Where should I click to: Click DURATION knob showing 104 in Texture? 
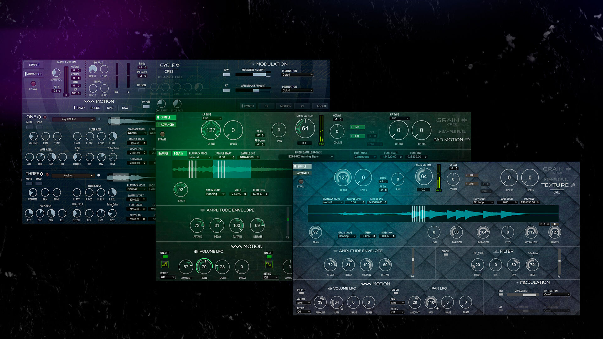(x=483, y=232)
